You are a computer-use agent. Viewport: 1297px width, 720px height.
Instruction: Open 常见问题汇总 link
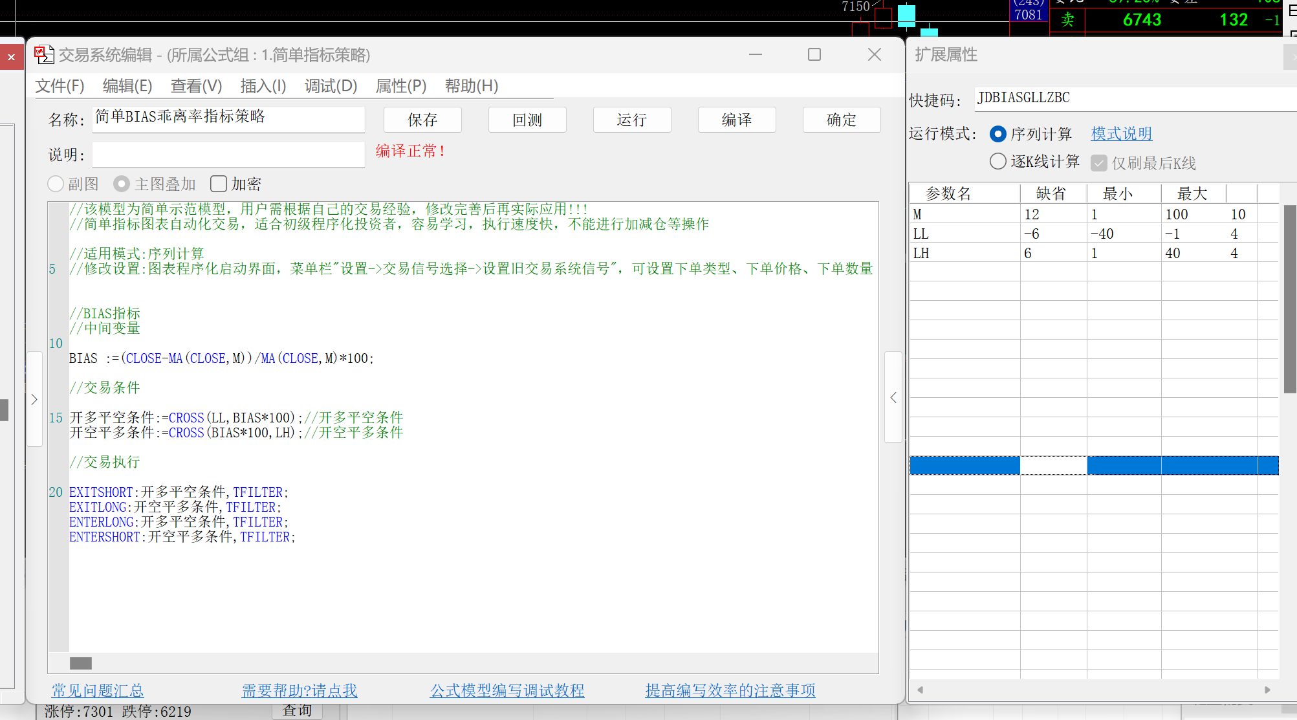click(98, 690)
